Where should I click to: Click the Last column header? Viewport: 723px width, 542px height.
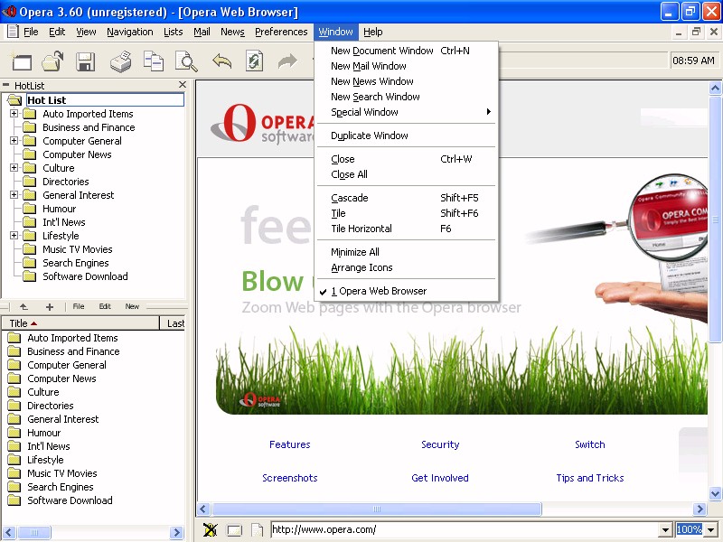[x=173, y=323]
